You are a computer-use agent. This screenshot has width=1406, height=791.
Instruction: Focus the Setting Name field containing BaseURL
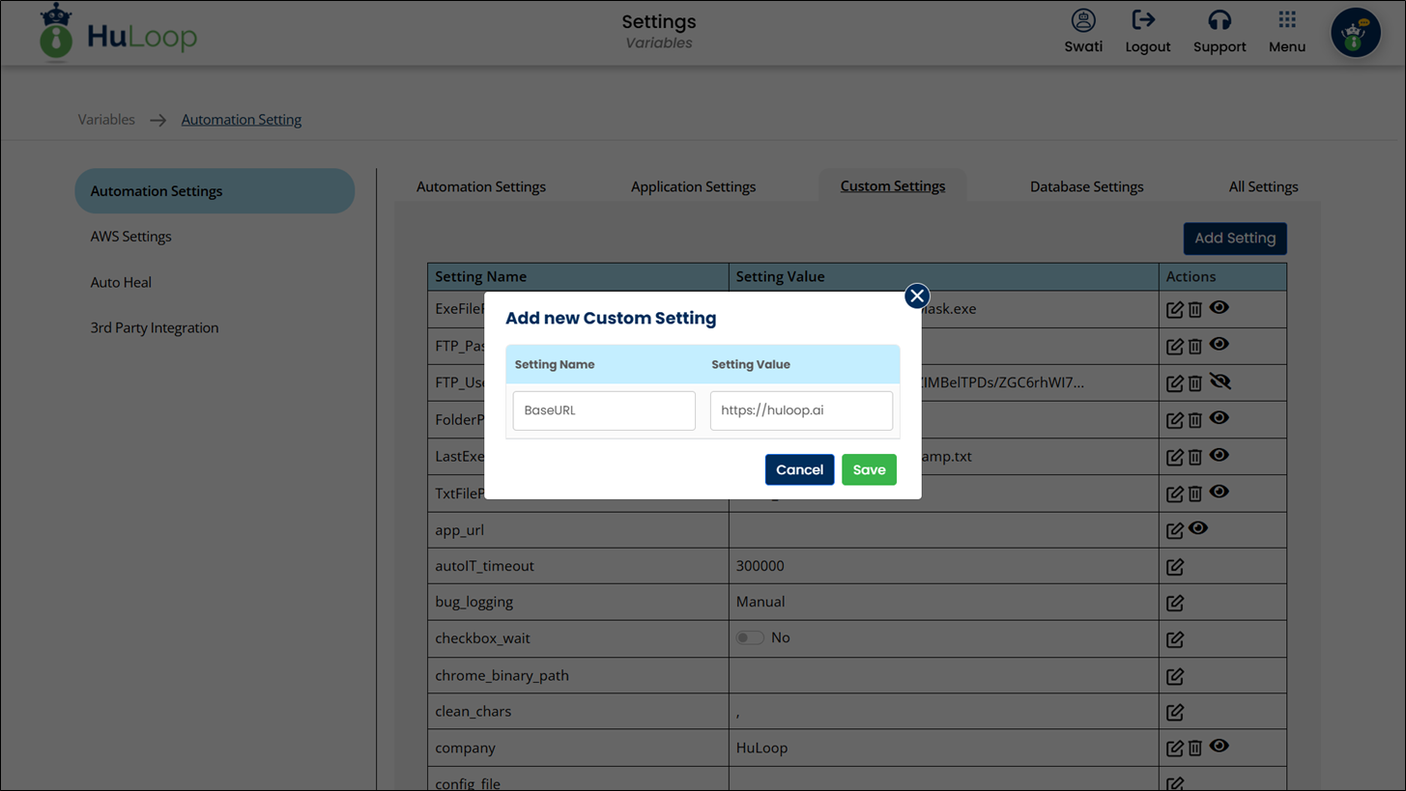coord(604,410)
